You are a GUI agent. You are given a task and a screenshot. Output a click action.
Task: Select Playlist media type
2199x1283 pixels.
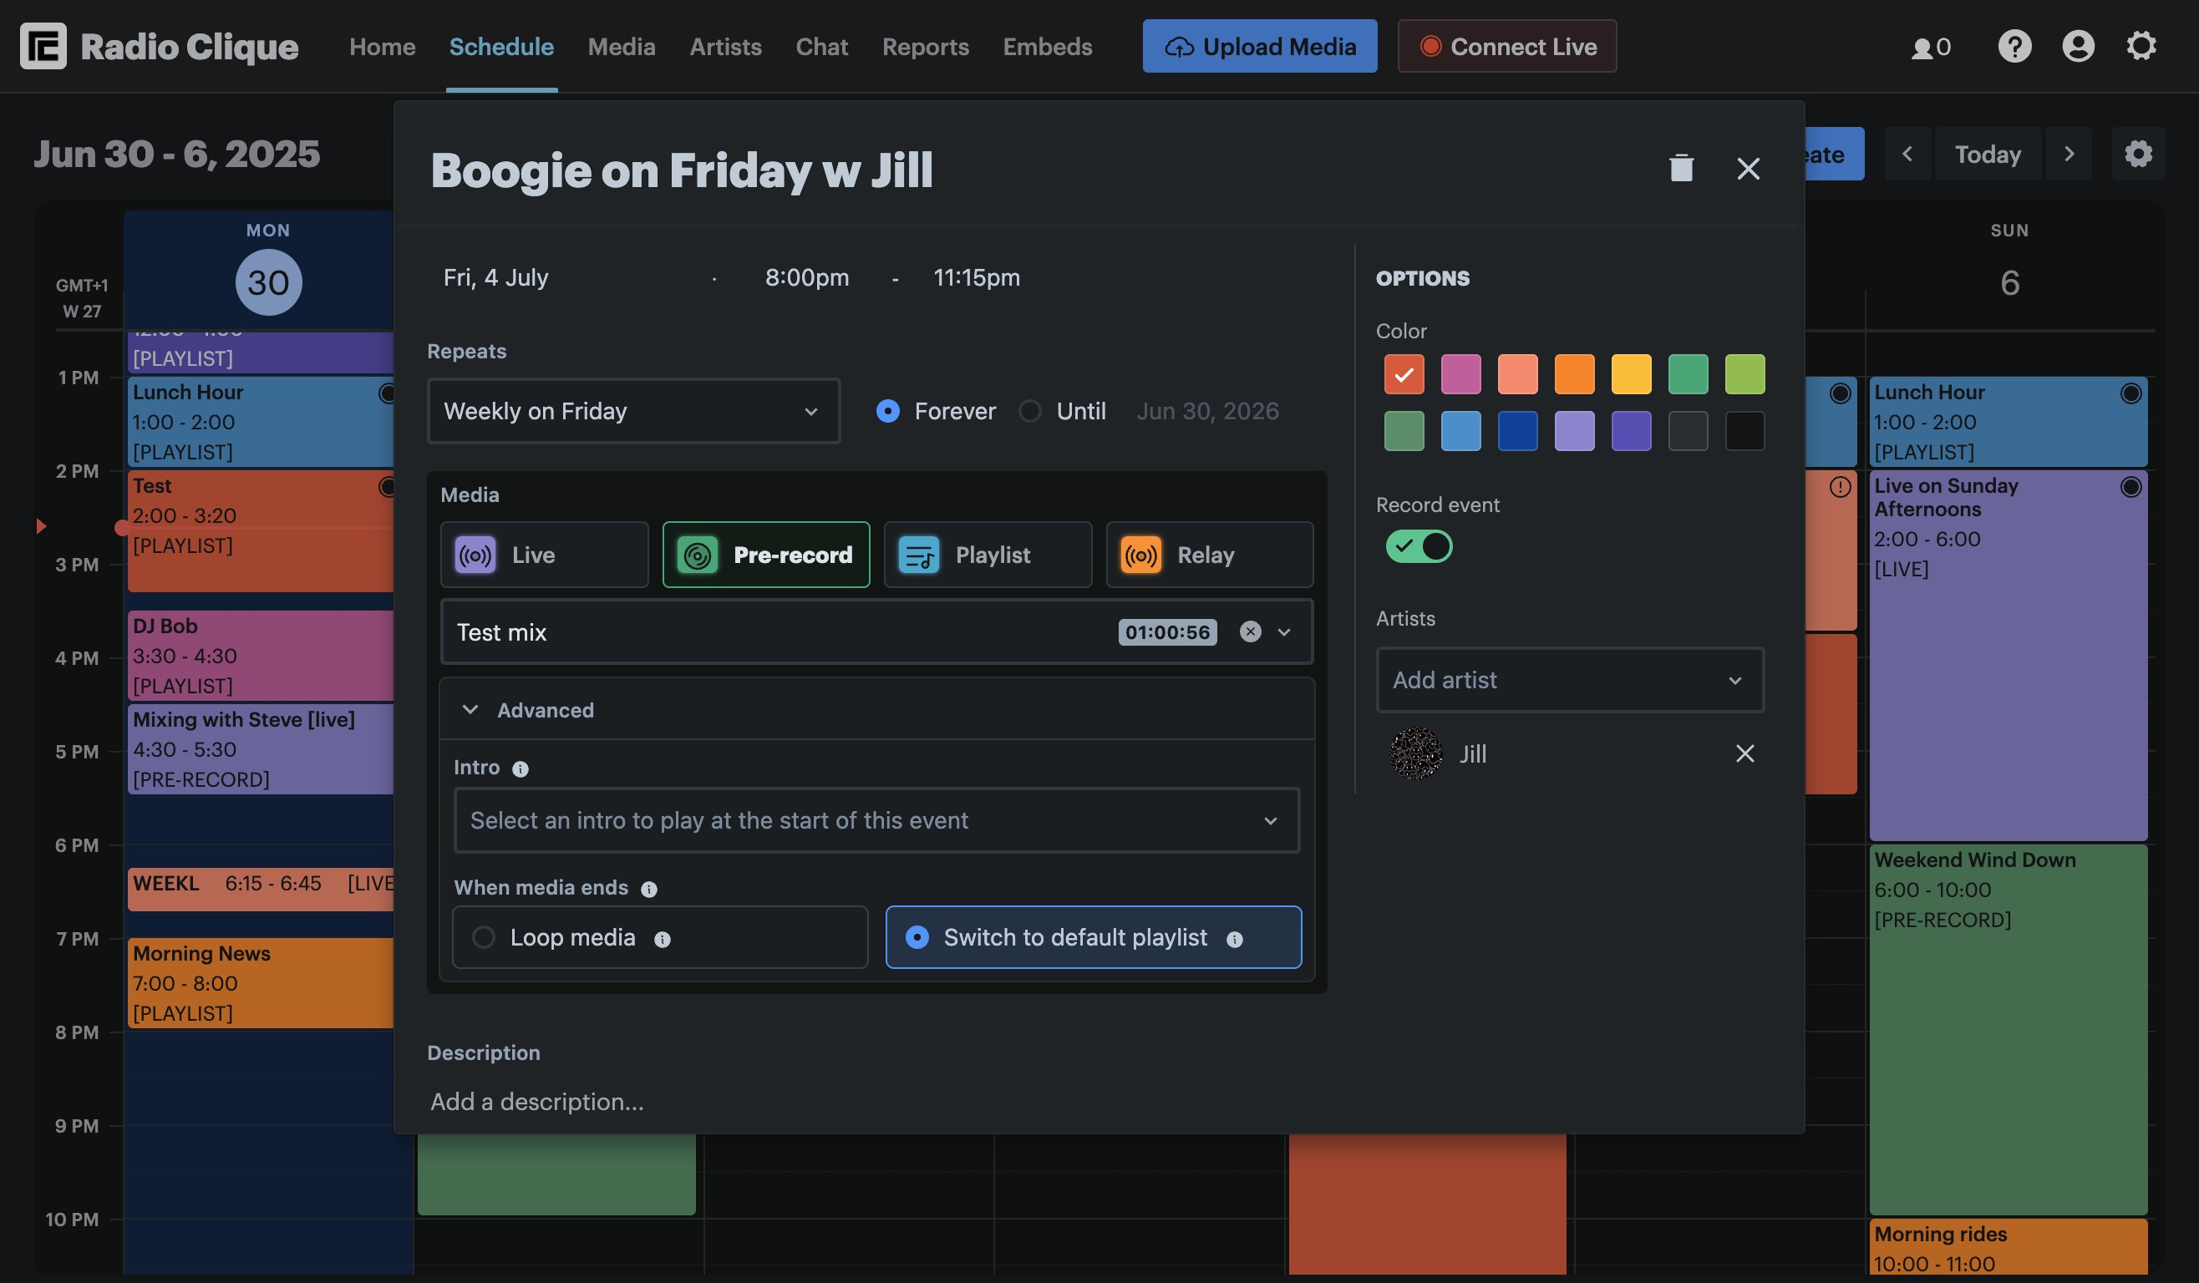[988, 555]
